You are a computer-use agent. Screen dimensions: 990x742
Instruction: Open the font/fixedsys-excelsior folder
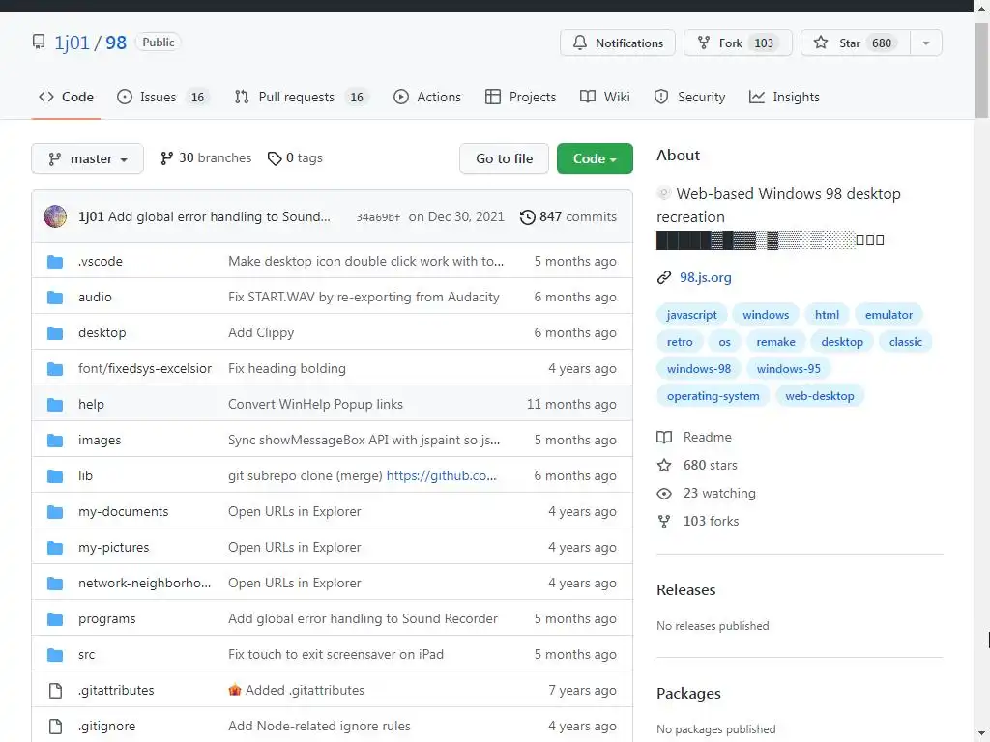(145, 368)
